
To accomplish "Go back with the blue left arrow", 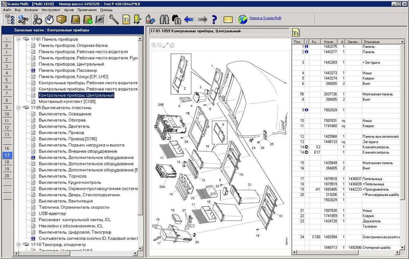I will (x=189, y=19).
